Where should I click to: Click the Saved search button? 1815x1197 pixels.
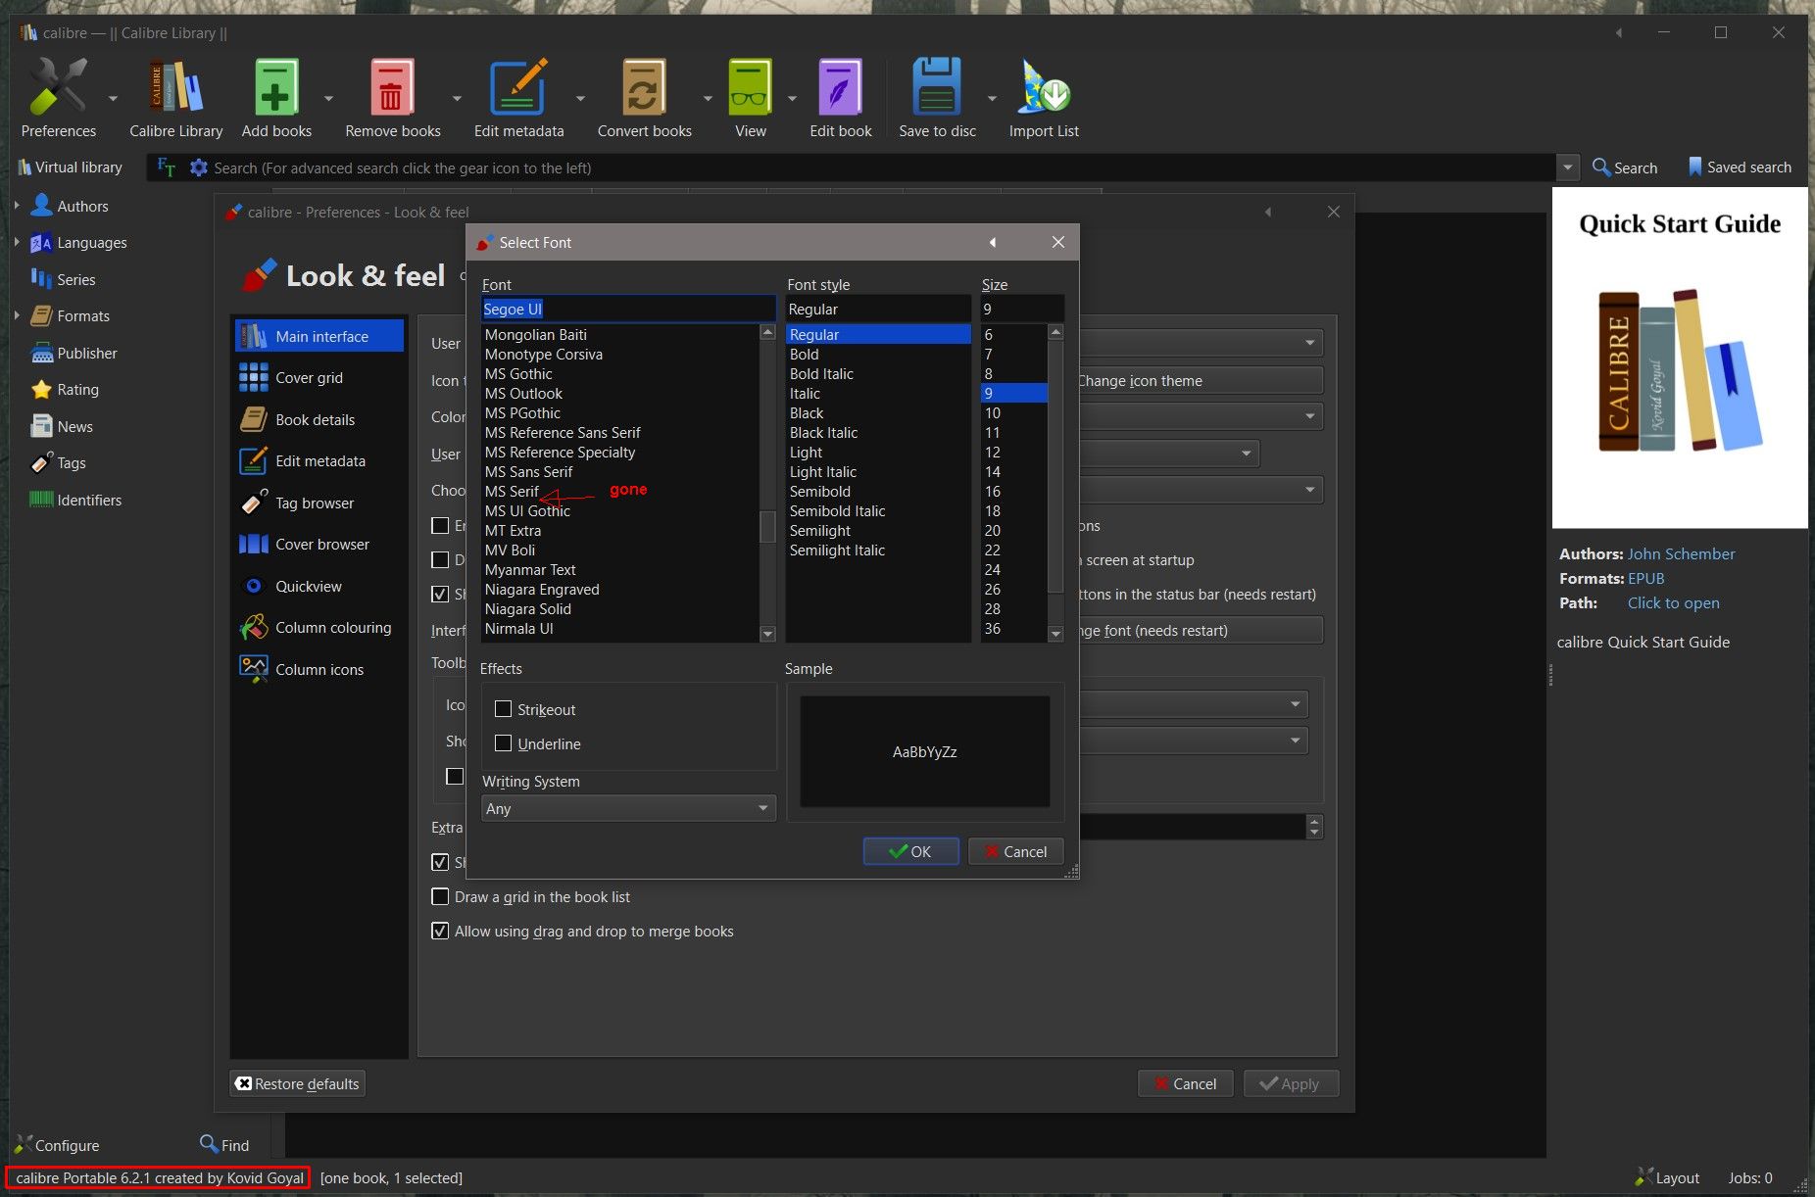(1739, 168)
